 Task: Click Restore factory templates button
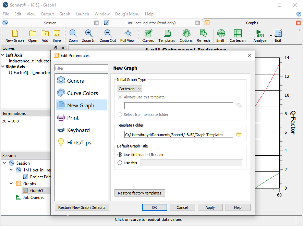tap(140, 193)
